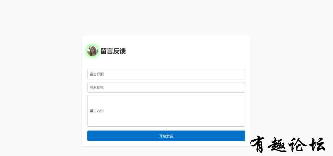This screenshot has width=333, height=156.
Task: Focus the 留言标题 input field
Action: click(x=166, y=74)
